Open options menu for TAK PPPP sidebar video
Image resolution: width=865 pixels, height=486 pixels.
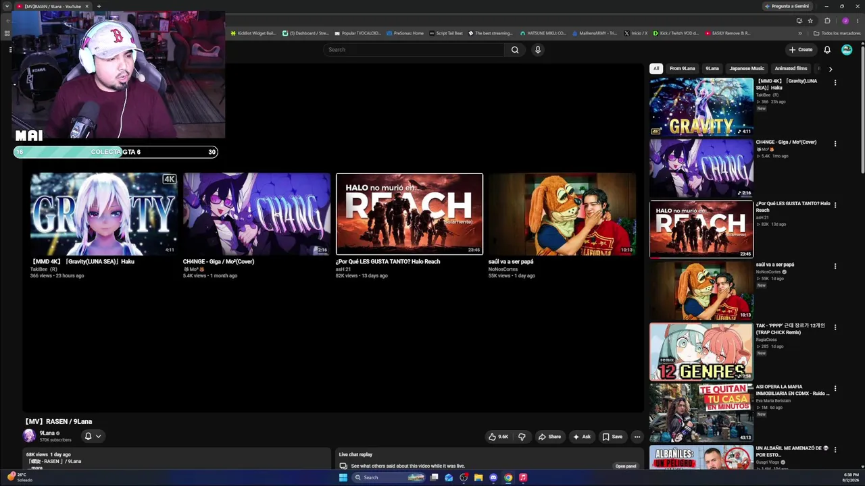pos(835,327)
